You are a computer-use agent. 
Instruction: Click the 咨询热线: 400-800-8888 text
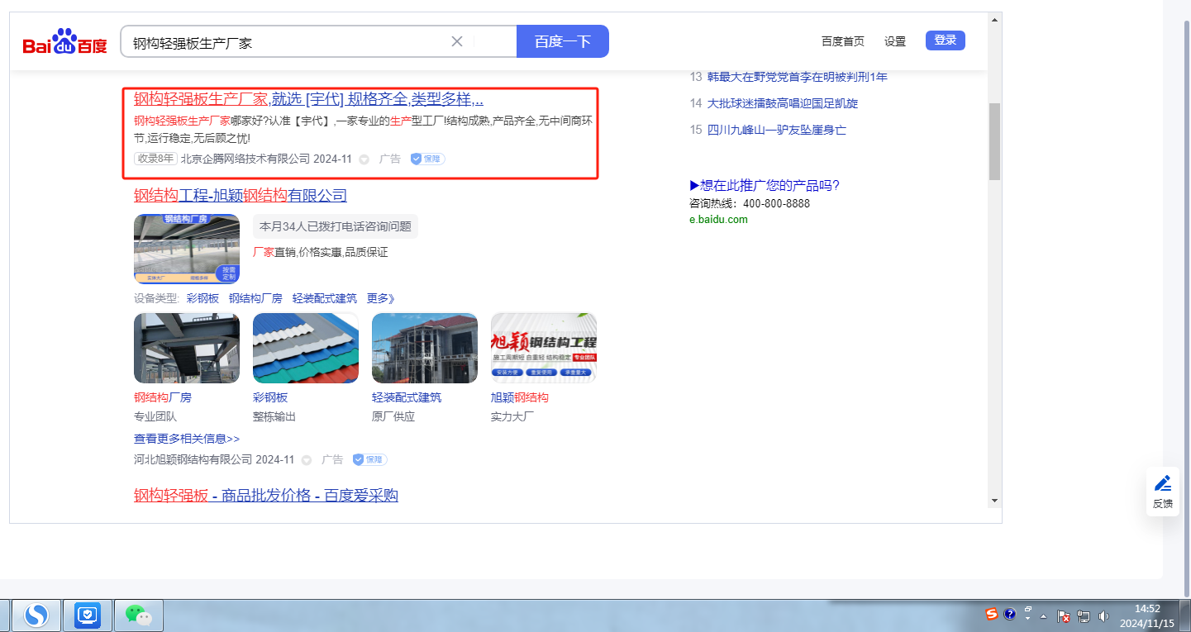(x=750, y=203)
